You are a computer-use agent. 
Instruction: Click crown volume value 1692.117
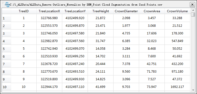177,87
